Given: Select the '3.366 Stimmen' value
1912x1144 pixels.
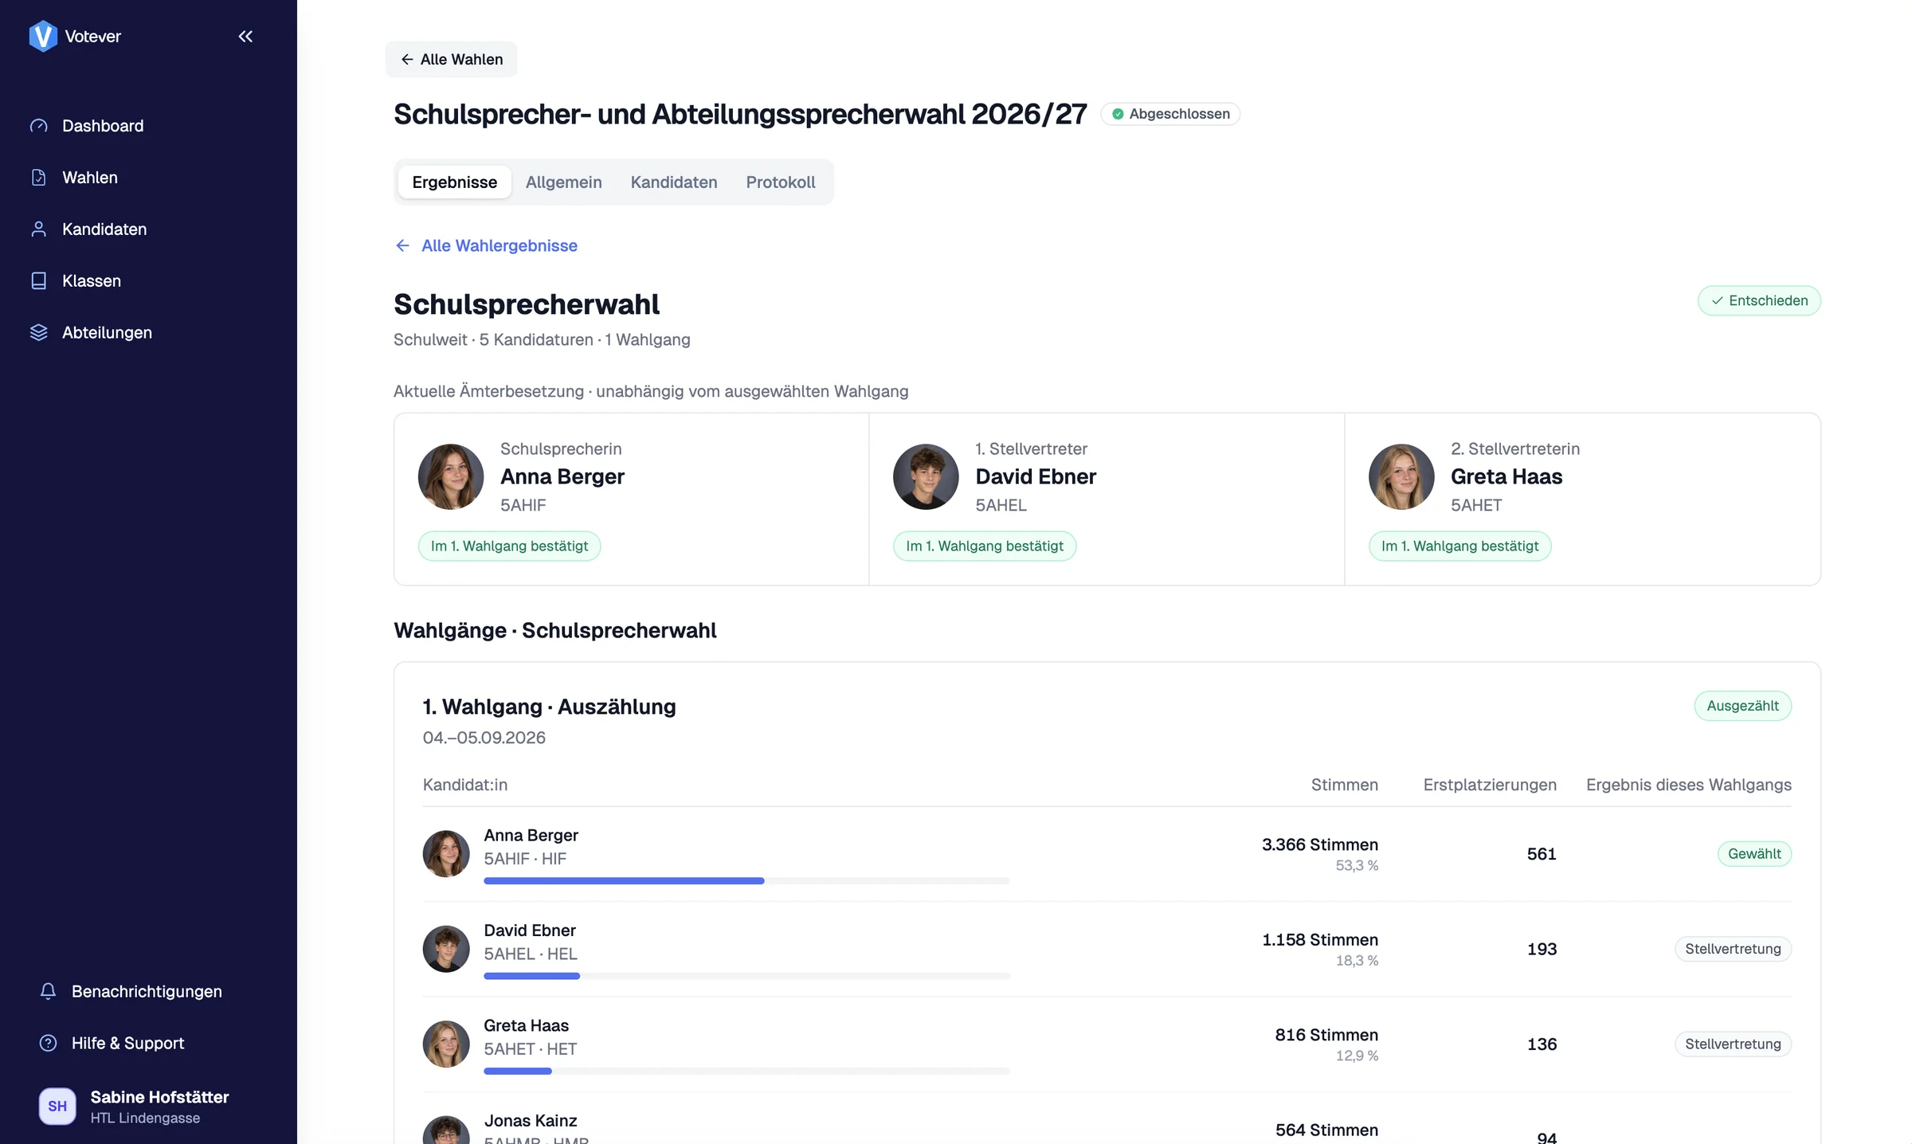Looking at the screenshot, I should click(1320, 844).
